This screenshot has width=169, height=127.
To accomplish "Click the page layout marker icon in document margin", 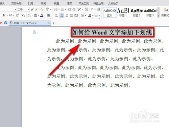I will 34,32.
